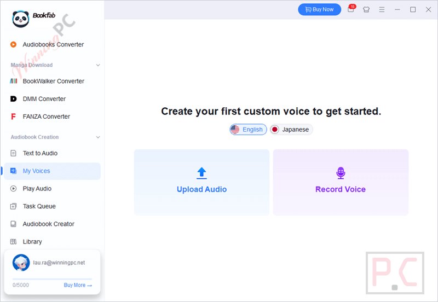Click the DMM Converter D icon
Screen dimensions: 438x302
[x=13, y=98]
